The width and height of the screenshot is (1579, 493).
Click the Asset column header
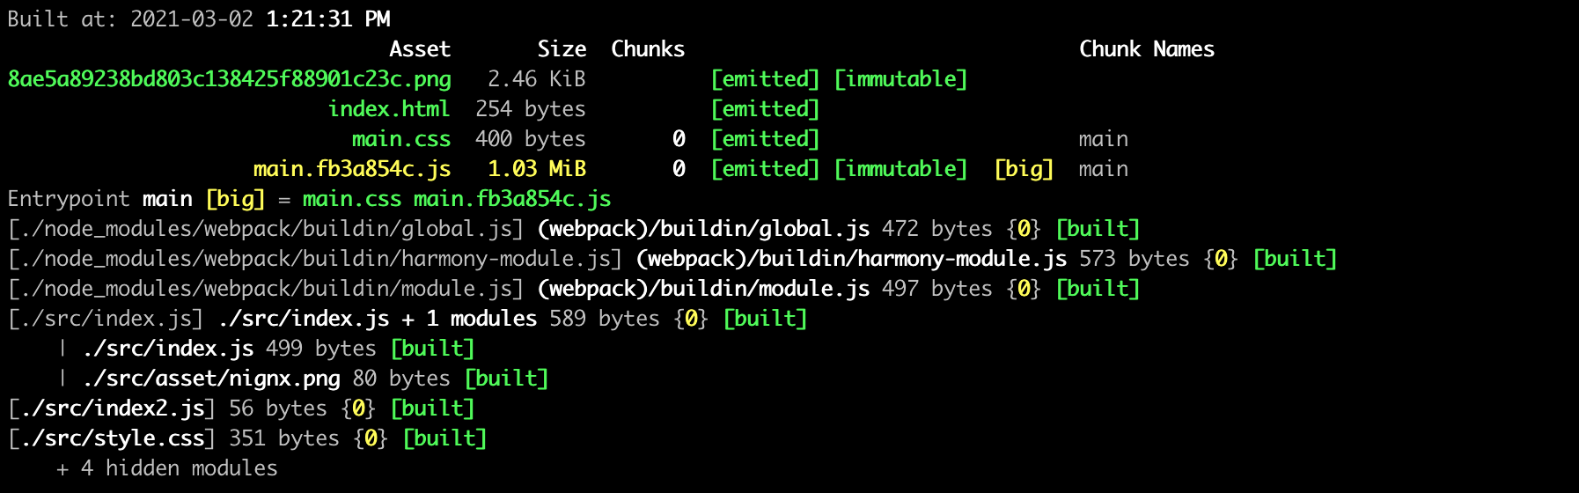pos(420,49)
